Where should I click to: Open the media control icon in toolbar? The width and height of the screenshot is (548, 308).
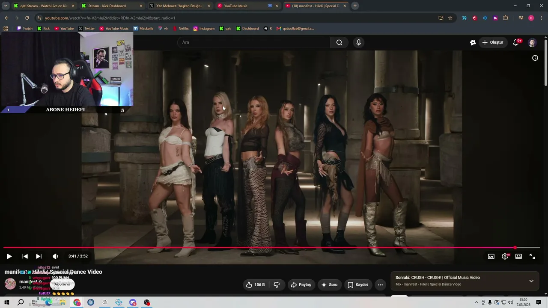[x=521, y=18]
